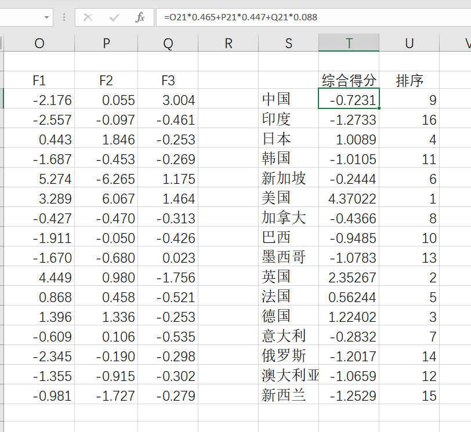Viewport: 471px width, 432px height.
Task: Select column U header
Action: [409, 43]
